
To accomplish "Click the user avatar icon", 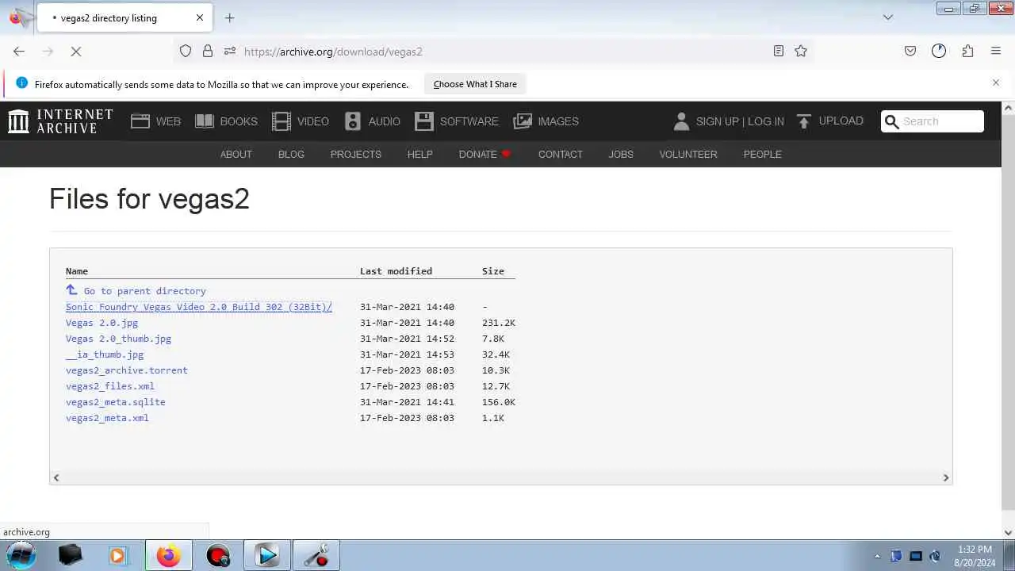I will (x=681, y=121).
